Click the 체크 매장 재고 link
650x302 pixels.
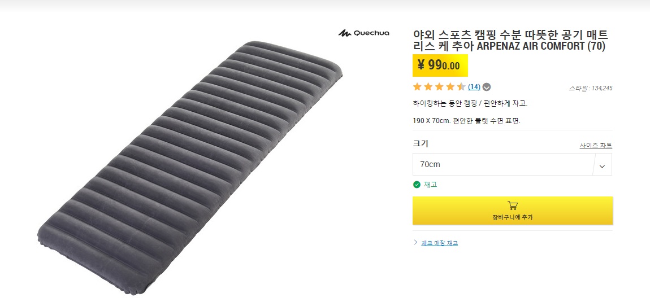439,243
